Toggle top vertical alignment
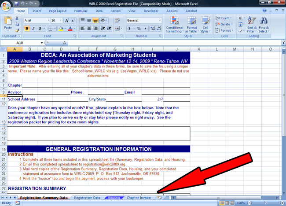Viewport: 286px width, 206px height. pyautogui.click(x=82, y=20)
